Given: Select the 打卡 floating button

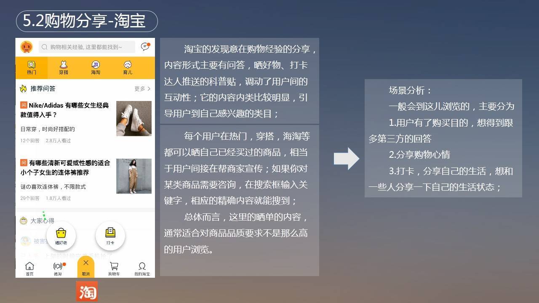Looking at the screenshot, I should click(110, 235).
